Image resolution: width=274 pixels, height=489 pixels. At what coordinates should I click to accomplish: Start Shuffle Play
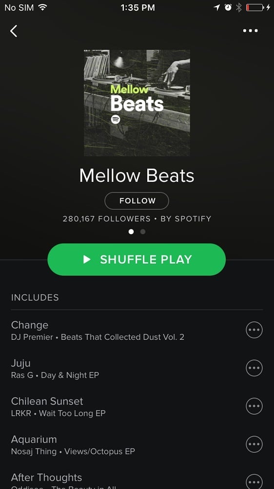click(137, 260)
